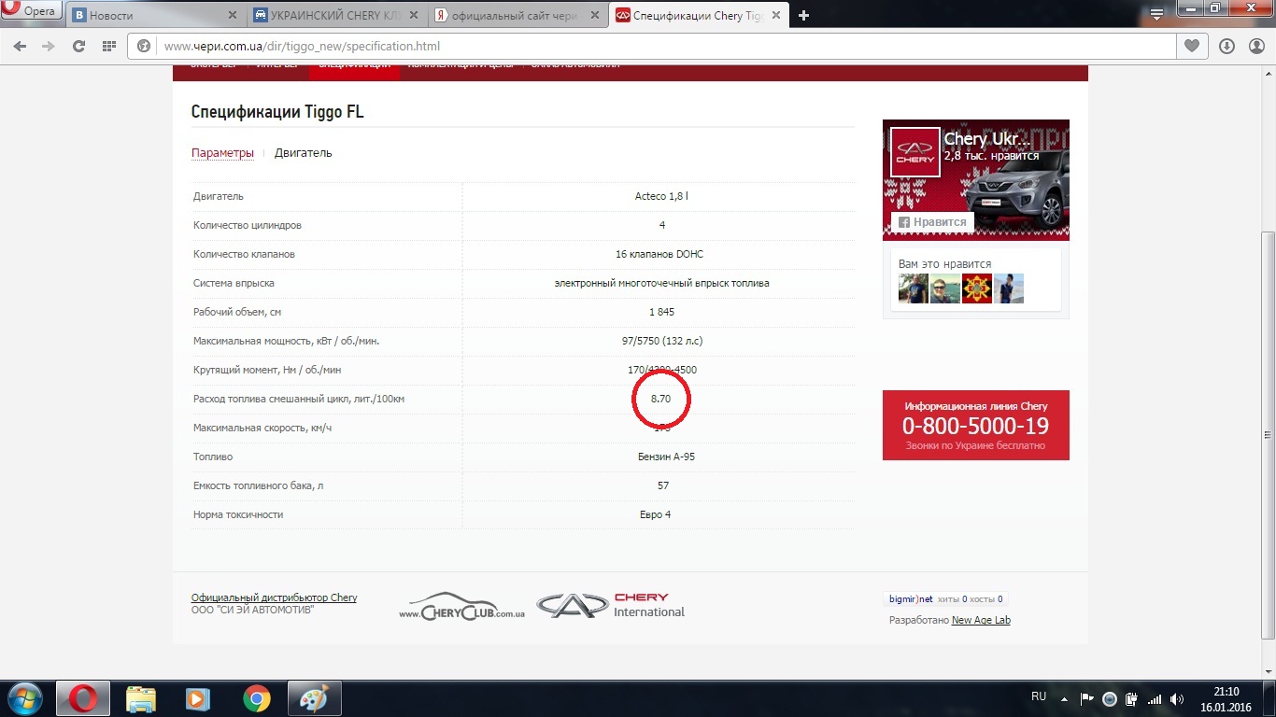Open the Chery International logo link
Image resolution: width=1276 pixels, height=717 pixels.
pyautogui.click(x=611, y=605)
